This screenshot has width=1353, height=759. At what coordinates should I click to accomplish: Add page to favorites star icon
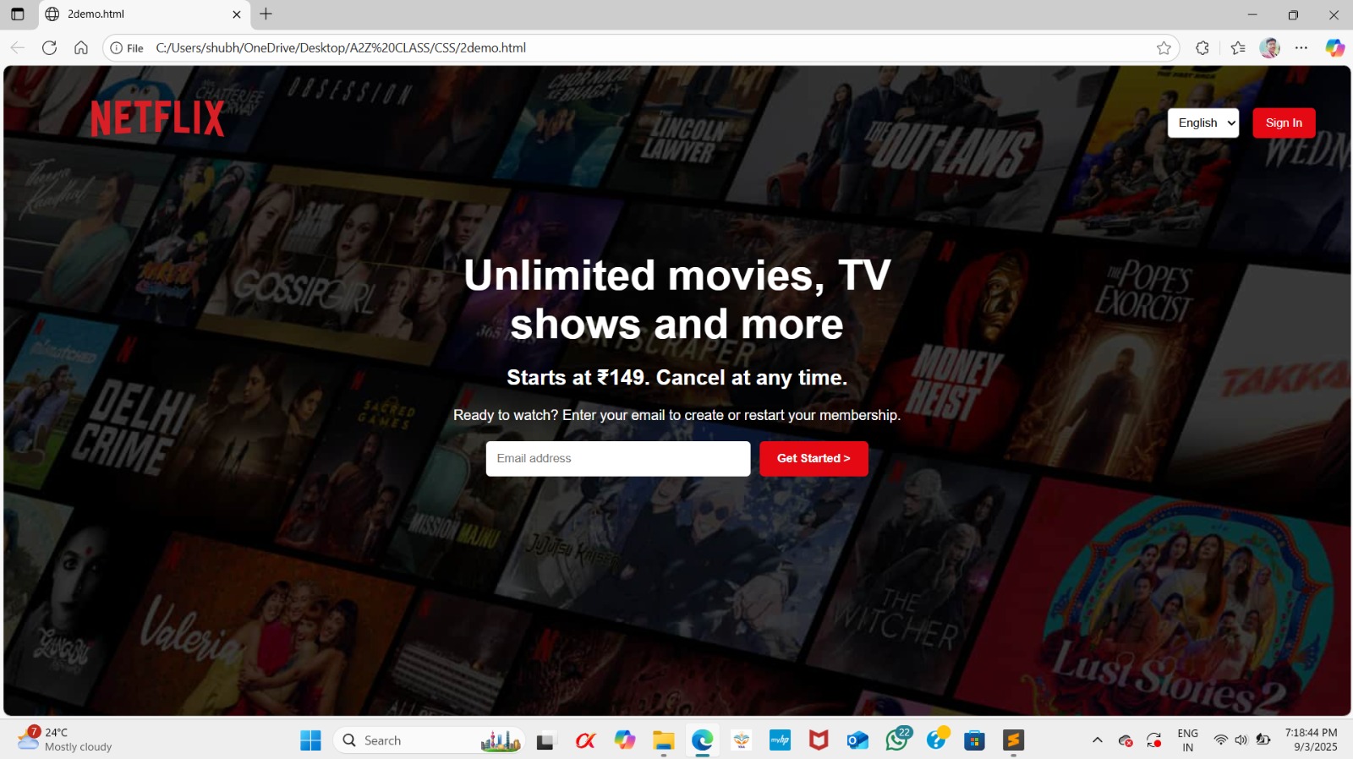tap(1164, 48)
